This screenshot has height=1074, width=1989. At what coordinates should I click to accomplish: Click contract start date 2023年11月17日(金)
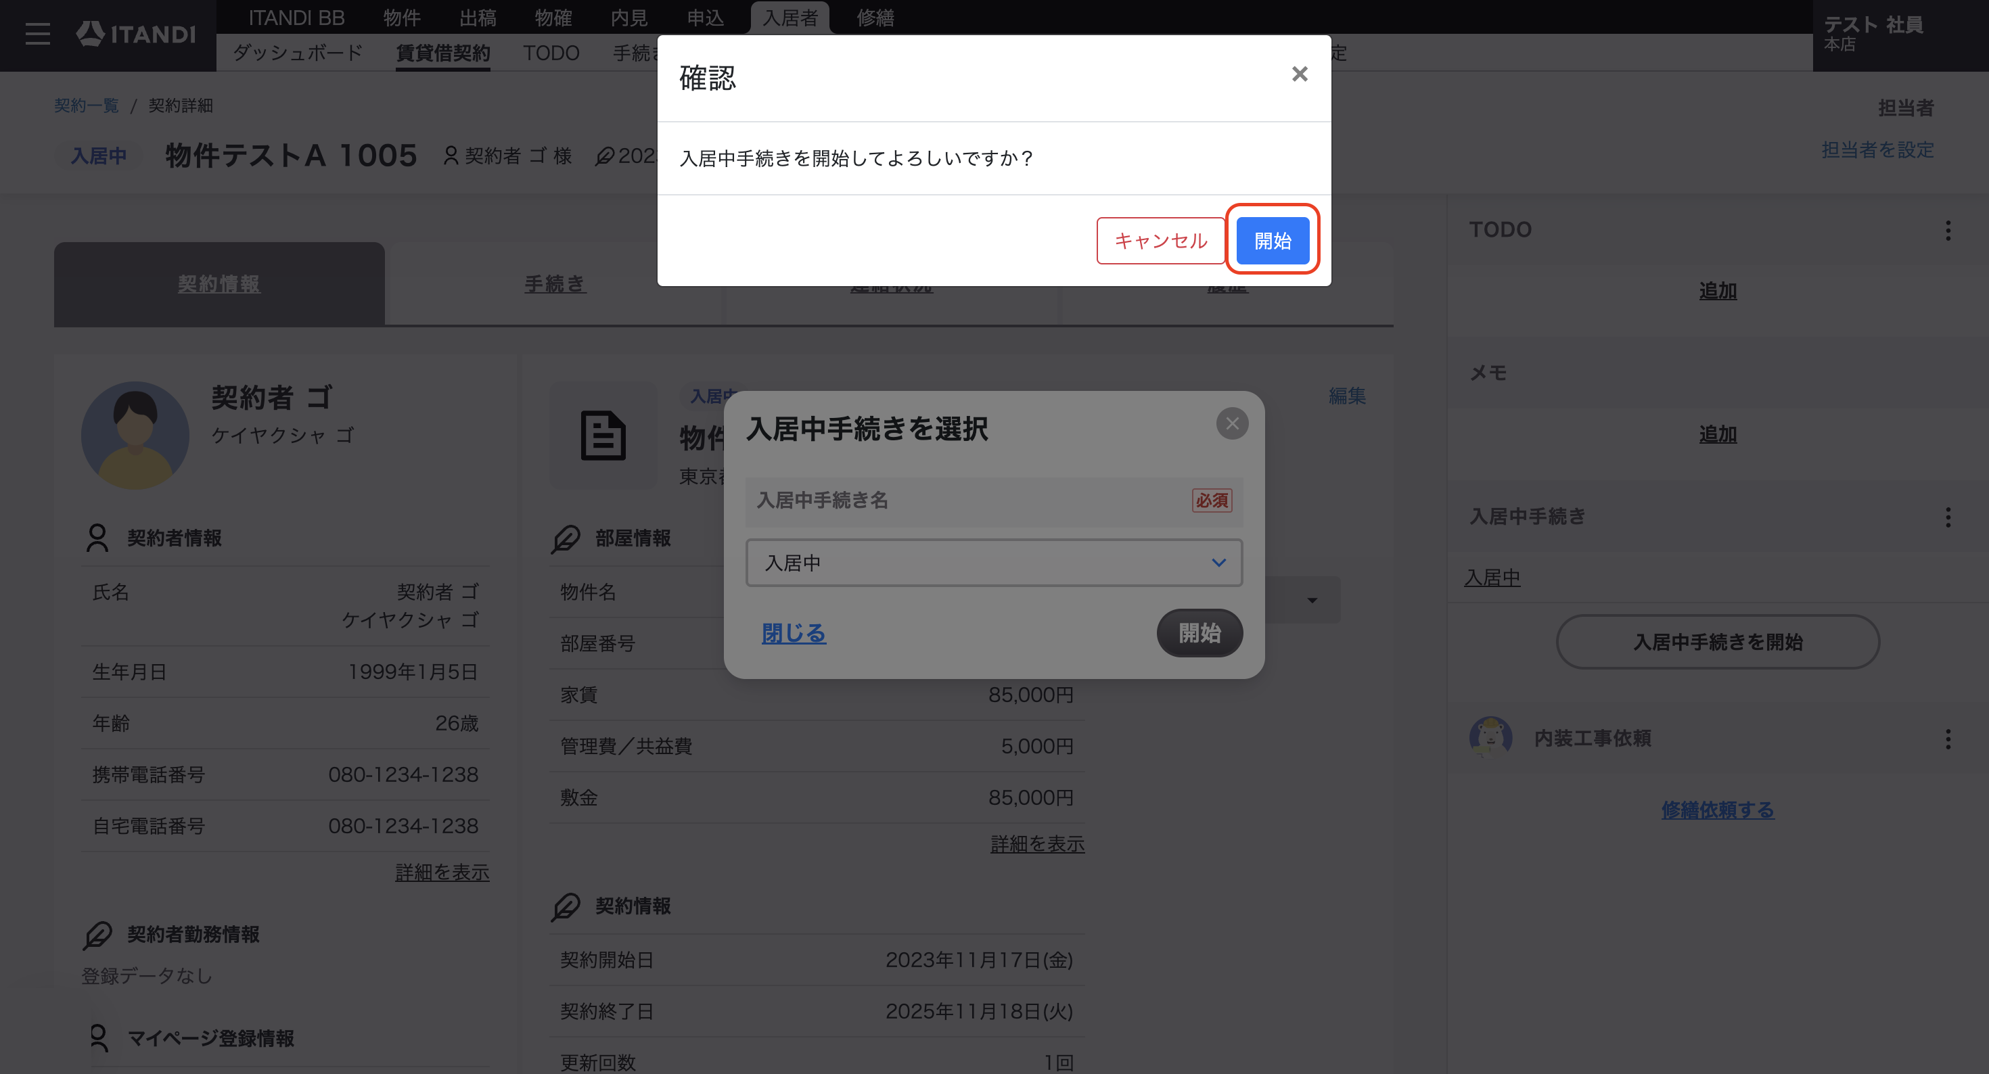tap(979, 959)
